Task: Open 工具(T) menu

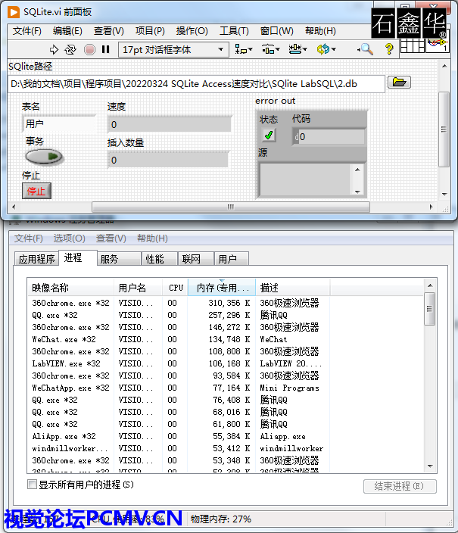Action: tap(234, 31)
